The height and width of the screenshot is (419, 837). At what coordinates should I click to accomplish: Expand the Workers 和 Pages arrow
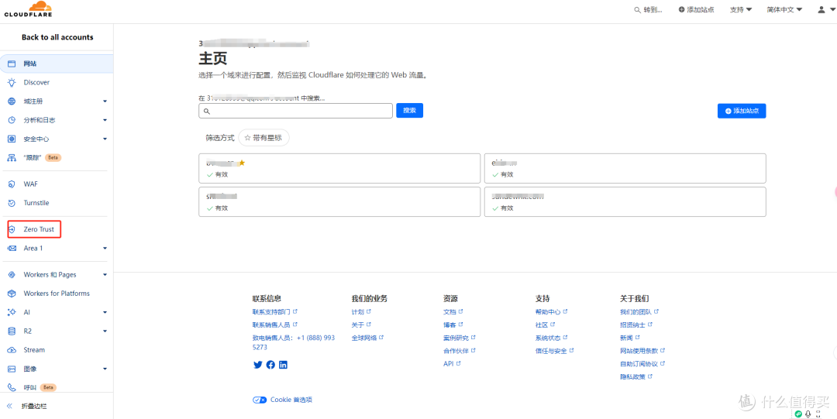coord(105,274)
